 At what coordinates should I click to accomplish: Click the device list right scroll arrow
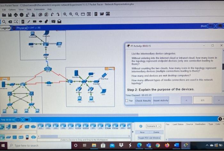[x=129, y=136]
